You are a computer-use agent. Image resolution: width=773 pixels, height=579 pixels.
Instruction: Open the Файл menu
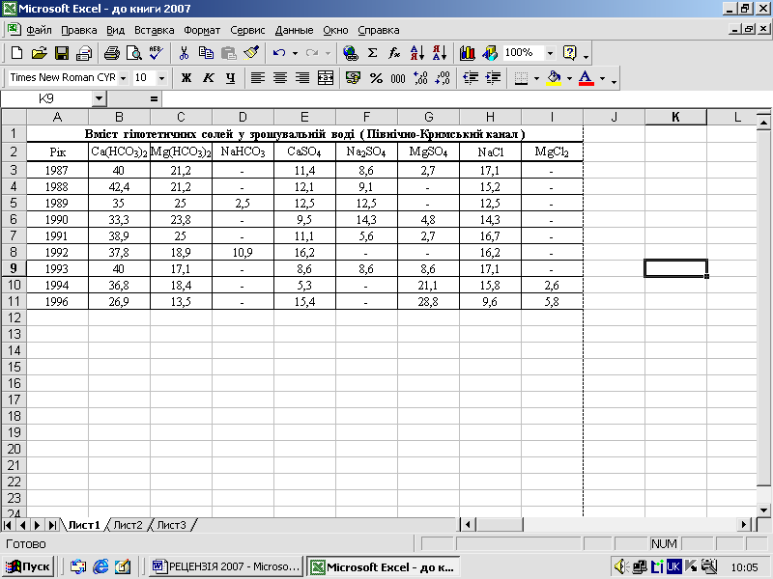(39, 30)
